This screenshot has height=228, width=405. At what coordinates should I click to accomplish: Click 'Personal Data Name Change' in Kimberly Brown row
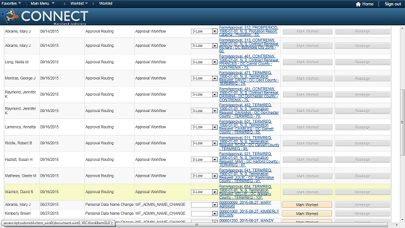coord(109,213)
